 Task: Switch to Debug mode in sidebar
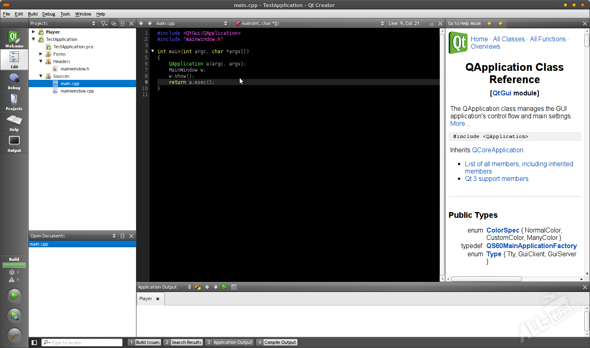[14, 81]
